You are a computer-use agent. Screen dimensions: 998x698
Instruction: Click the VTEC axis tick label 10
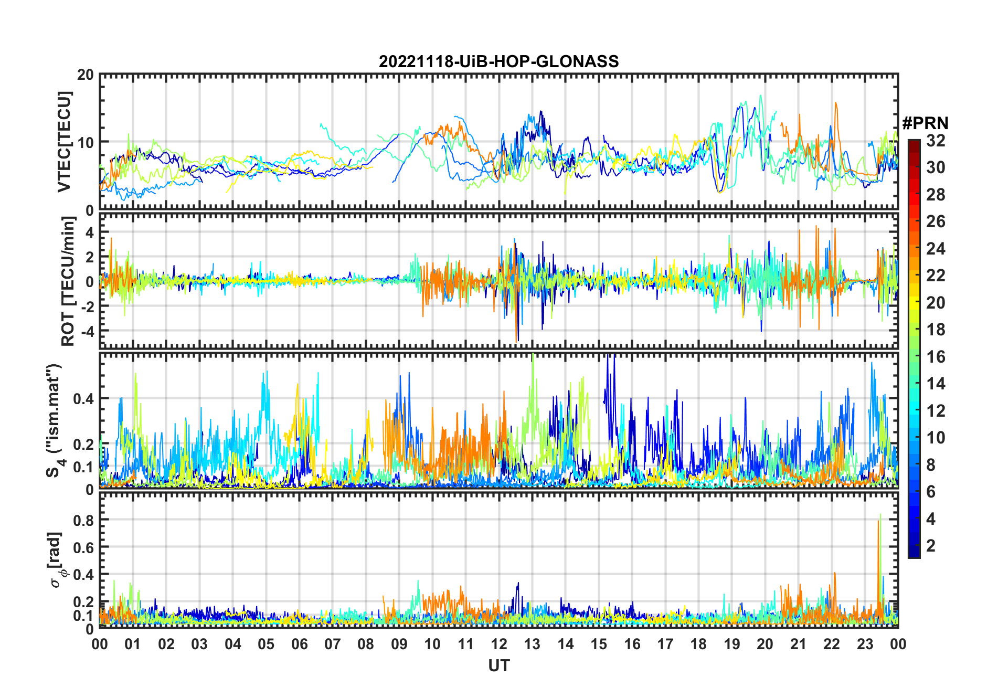(x=86, y=143)
